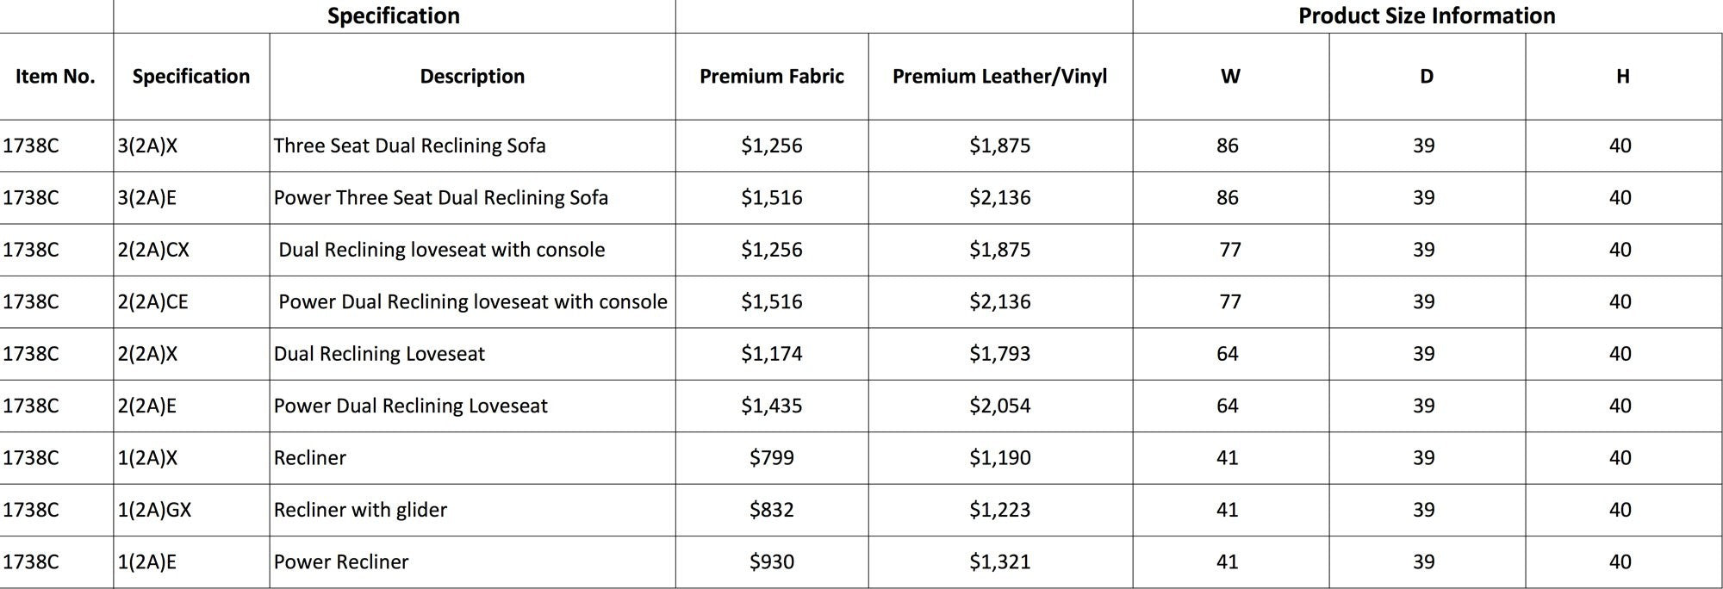Select the H column header
Image resolution: width=1723 pixels, height=589 pixels.
pyautogui.click(x=1623, y=77)
